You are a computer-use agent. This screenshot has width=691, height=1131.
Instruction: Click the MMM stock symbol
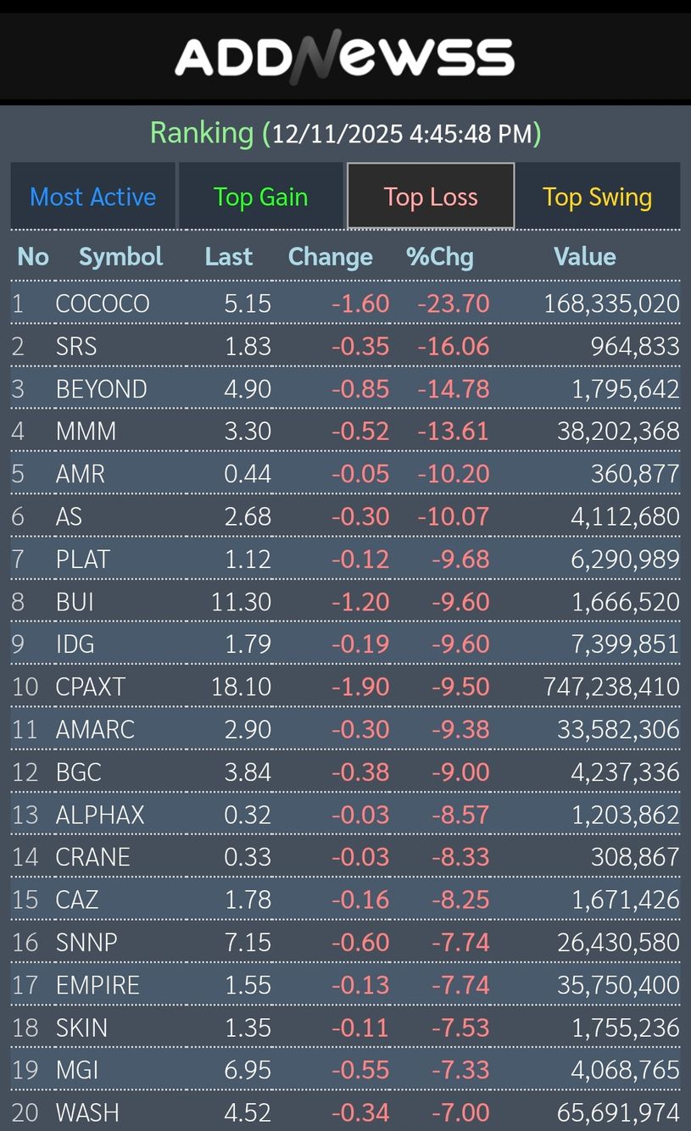point(86,432)
